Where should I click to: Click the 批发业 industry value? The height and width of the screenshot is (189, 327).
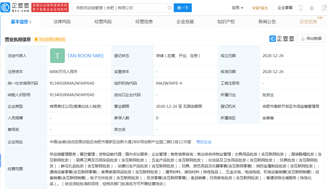coord(268,95)
